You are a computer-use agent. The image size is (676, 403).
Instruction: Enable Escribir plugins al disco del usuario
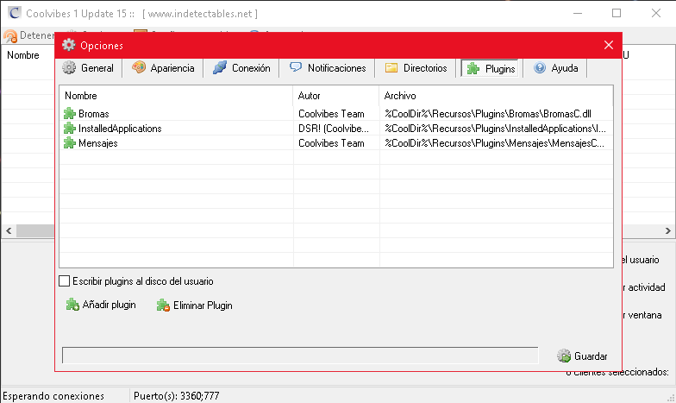(x=65, y=281)
